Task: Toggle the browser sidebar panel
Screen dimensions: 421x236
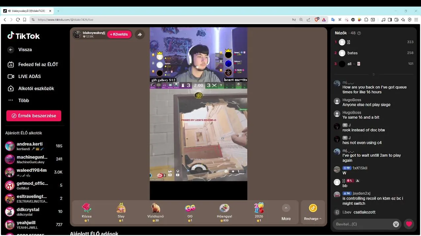Action: [x=390, y=20]
